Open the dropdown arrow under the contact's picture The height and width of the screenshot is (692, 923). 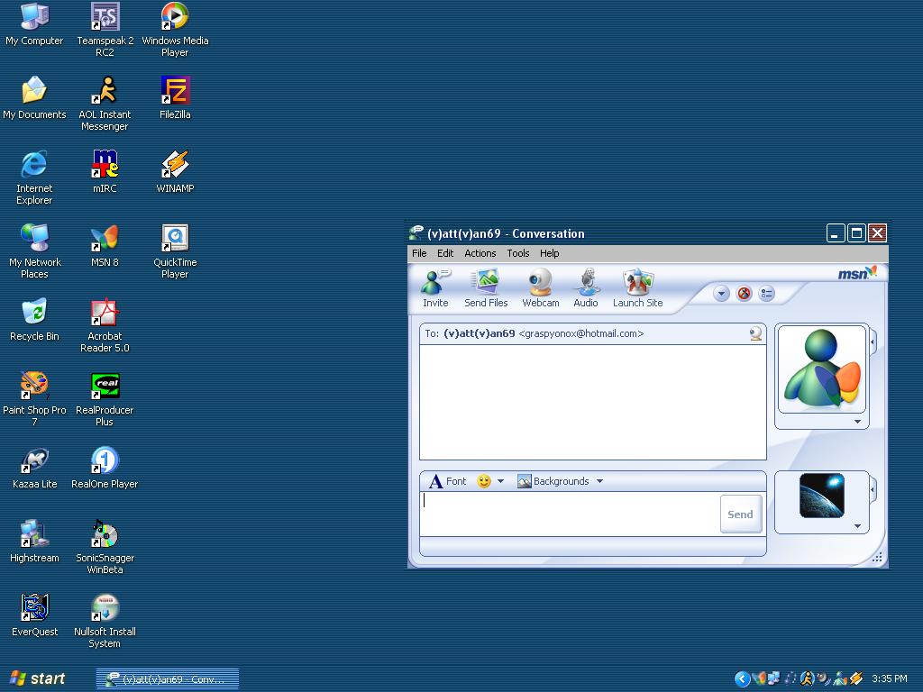(x=857, y=422)
